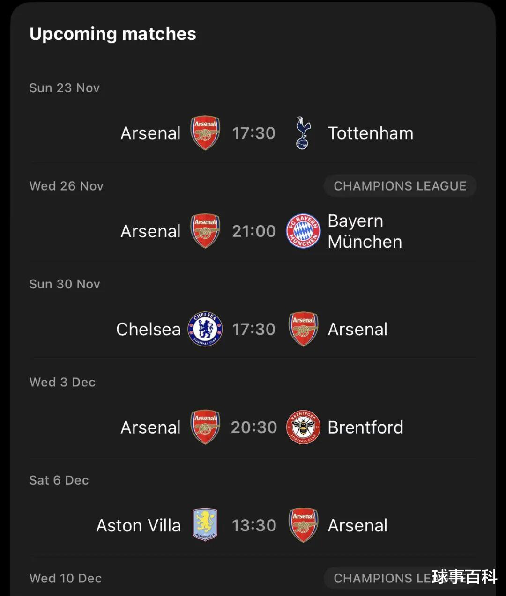Image resolution: width=506 pixels, height=596 pixels.
Task: Tap the Tottenham cockerel crest
Action: tap(303, 133)
